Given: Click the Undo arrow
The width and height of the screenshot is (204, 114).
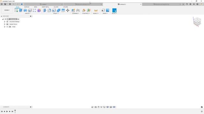Looking at the screenshot, I should tap(13, 4).
